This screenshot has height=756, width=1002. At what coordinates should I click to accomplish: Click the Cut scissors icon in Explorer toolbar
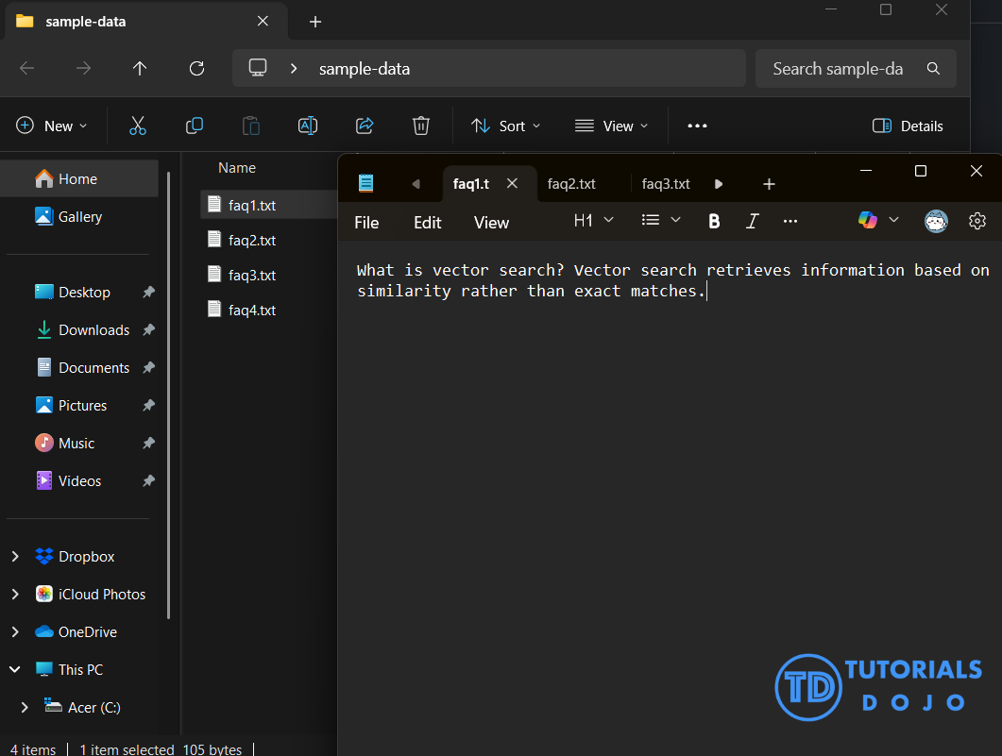click(x=138, y=126)
